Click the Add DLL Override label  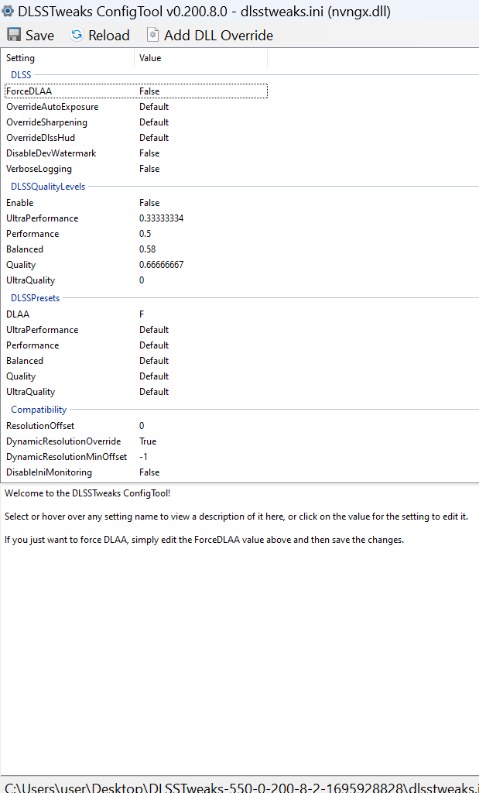pyautogui.click(x=218, y=36)
